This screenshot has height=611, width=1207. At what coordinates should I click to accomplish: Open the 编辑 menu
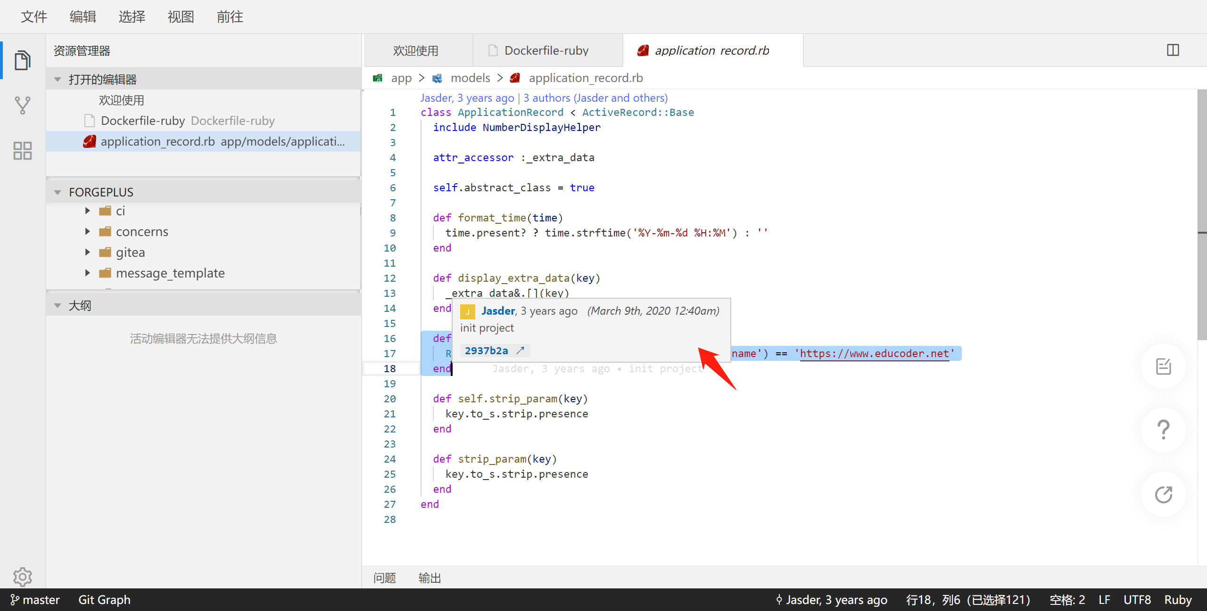(83, 17)
